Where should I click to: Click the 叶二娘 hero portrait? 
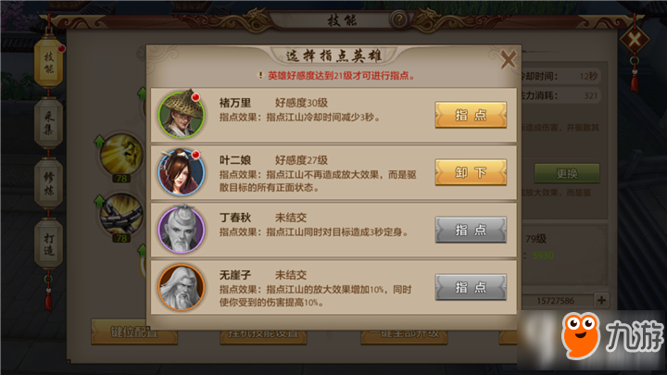(x=182, y=172)
